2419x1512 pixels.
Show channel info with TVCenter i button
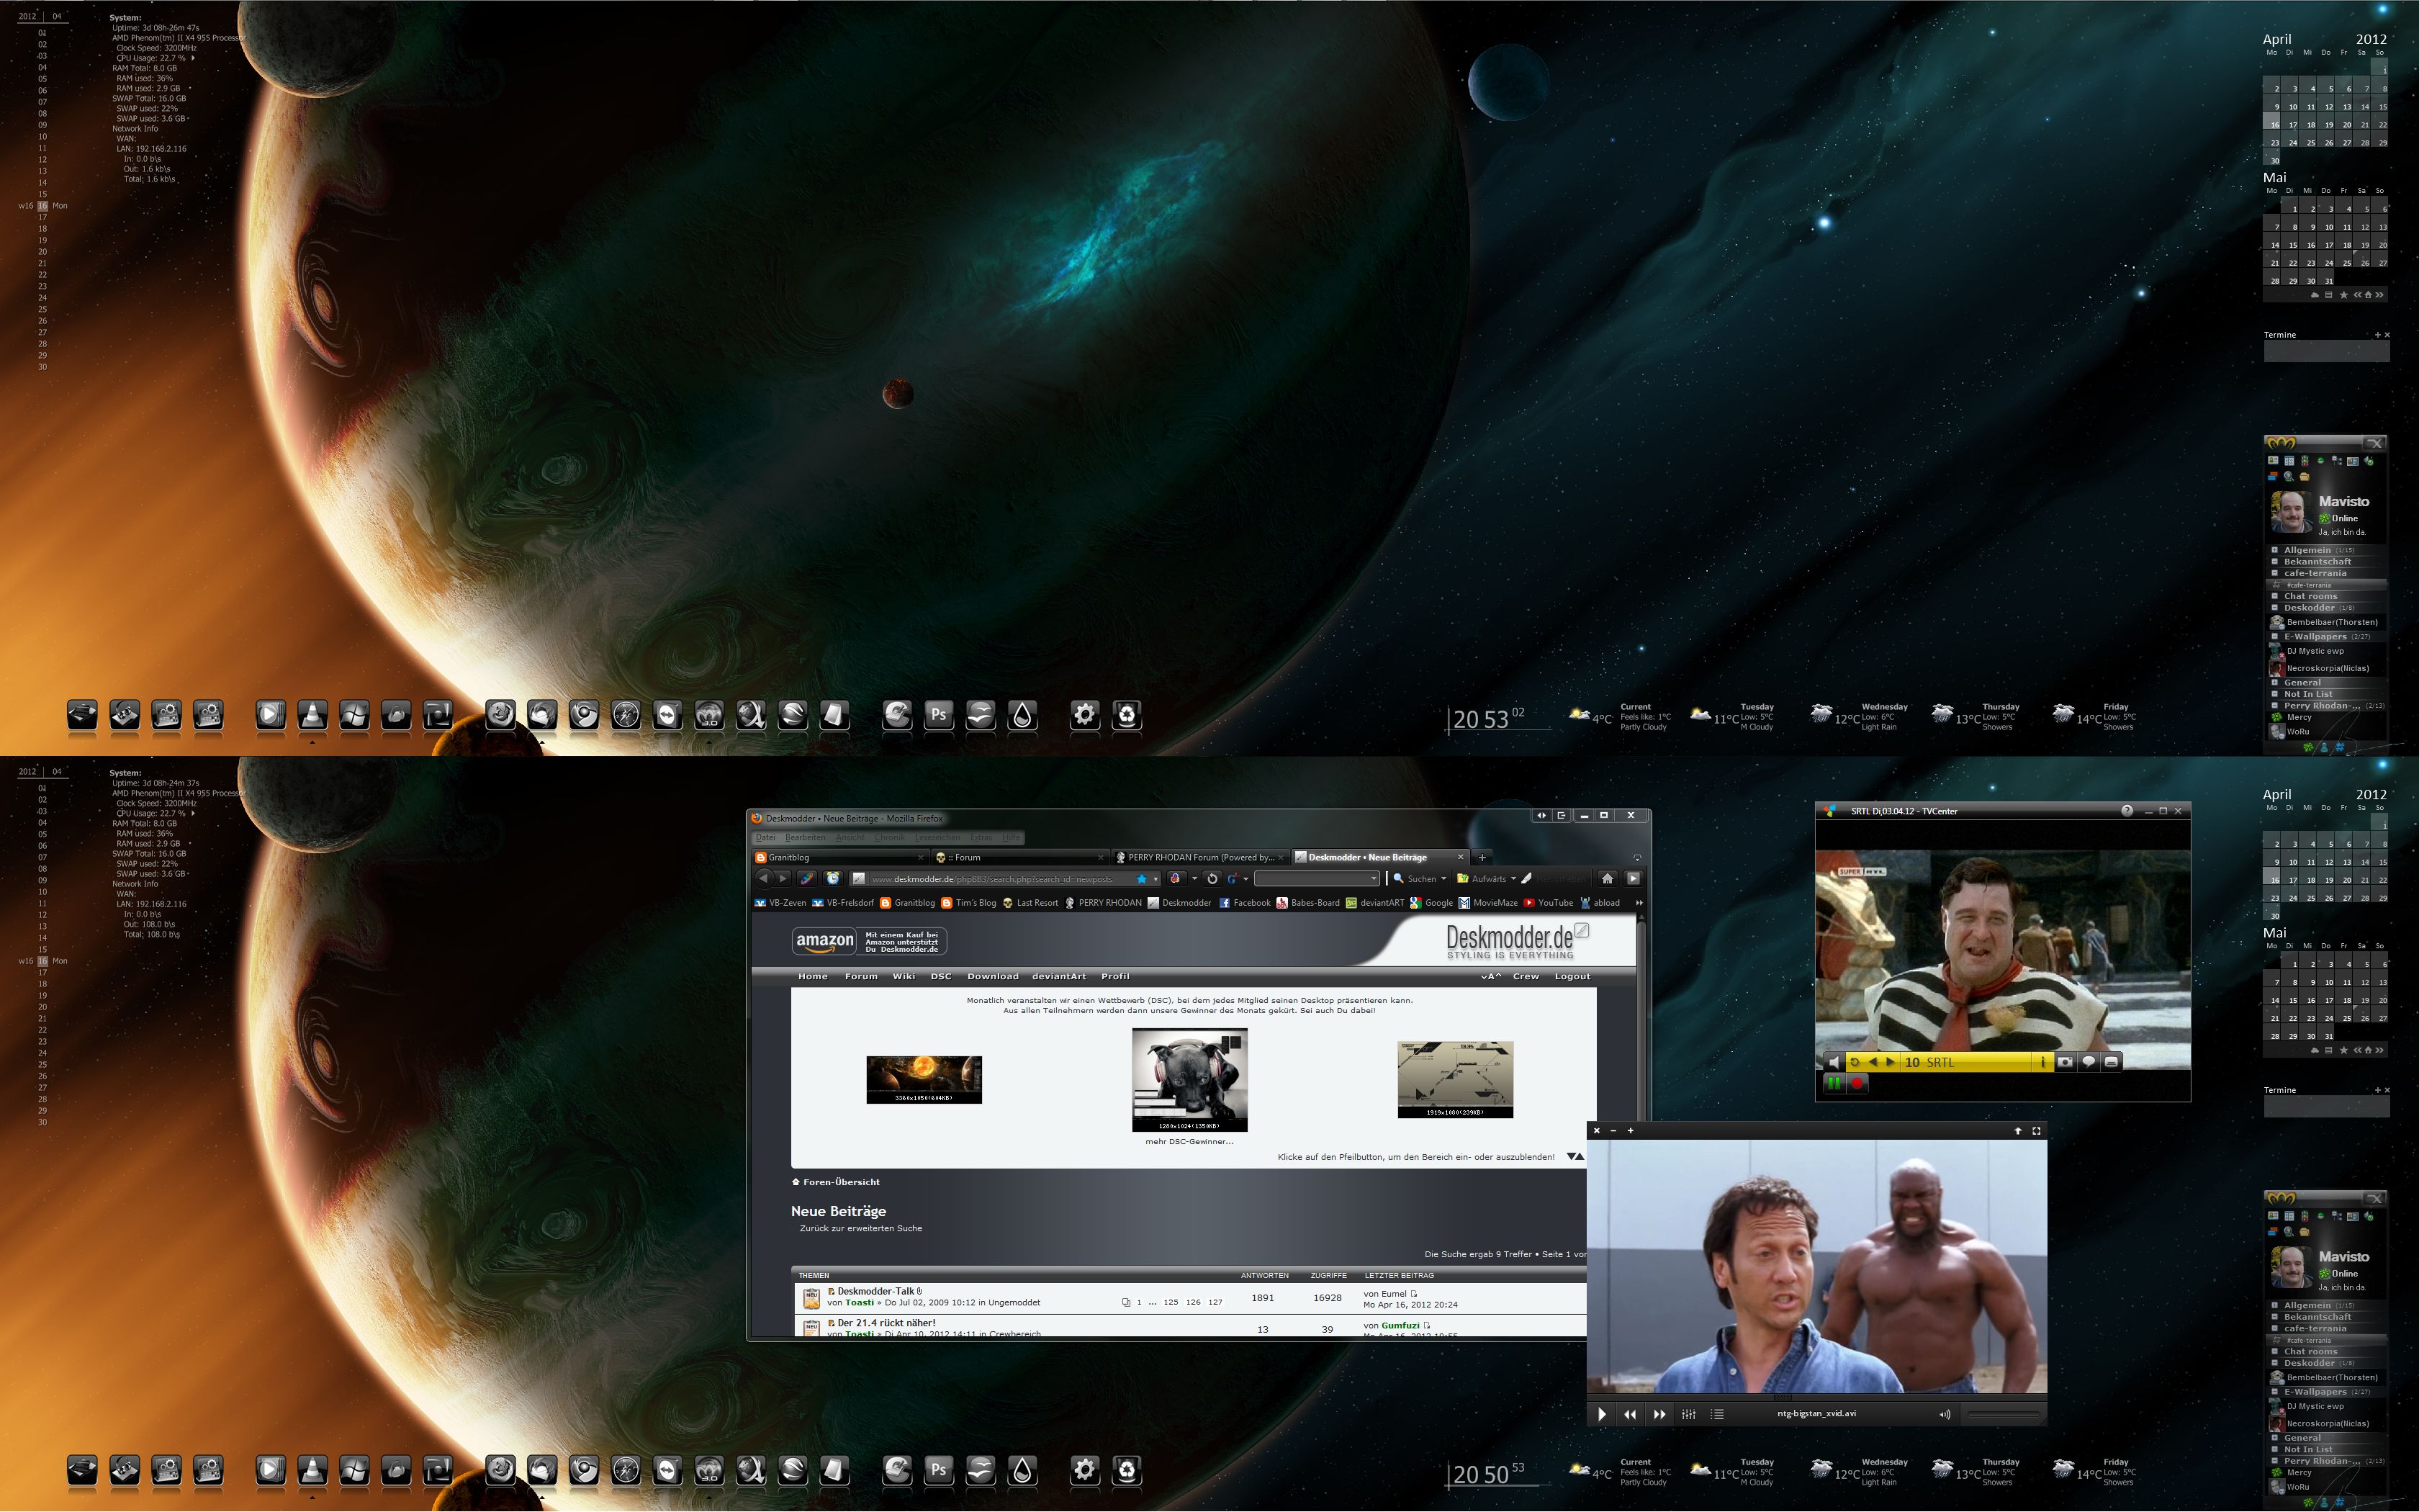(x=2043, y=1062)
